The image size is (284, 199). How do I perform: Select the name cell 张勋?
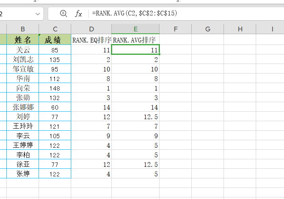click(23, 97)
